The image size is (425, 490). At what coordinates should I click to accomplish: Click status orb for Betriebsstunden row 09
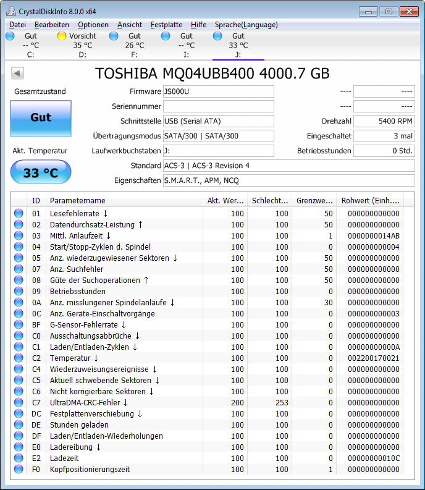click(19, 291)
